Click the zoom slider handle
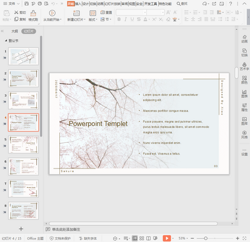This screenshot has width=250, height=242. tap(206, 238)
